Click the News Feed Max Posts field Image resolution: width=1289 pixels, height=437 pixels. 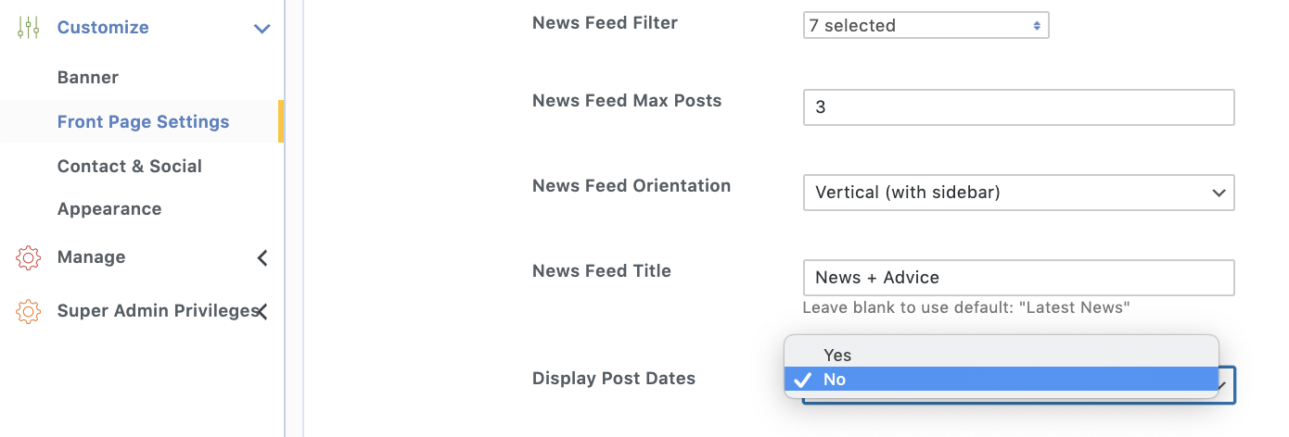point(1018,107)
